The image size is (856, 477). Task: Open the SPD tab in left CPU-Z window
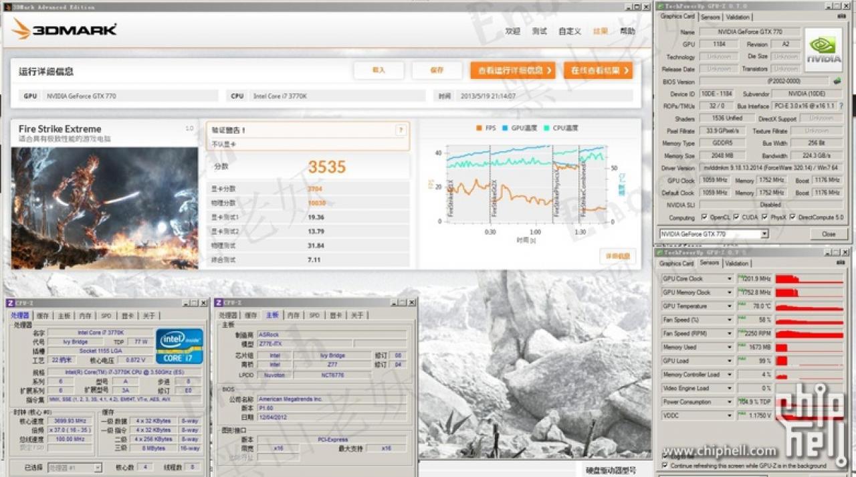coord(106,315)
